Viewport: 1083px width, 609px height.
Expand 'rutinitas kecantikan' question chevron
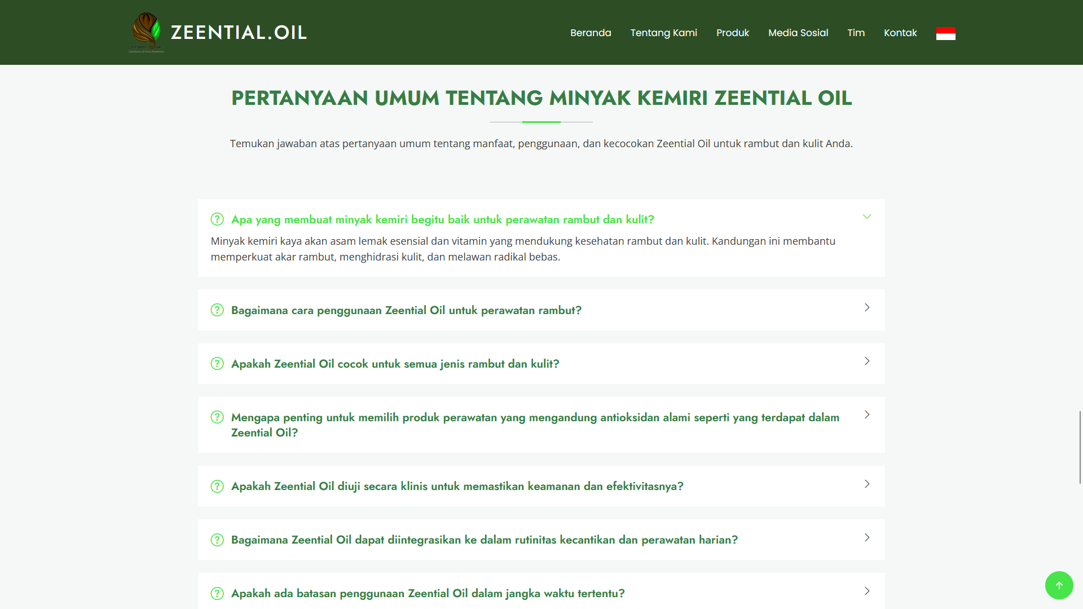(867, 537)
